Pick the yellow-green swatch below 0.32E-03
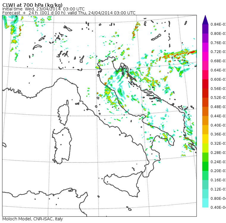This screenshot has height=223, width=226. pyautogui.click(x=205, y=148)
